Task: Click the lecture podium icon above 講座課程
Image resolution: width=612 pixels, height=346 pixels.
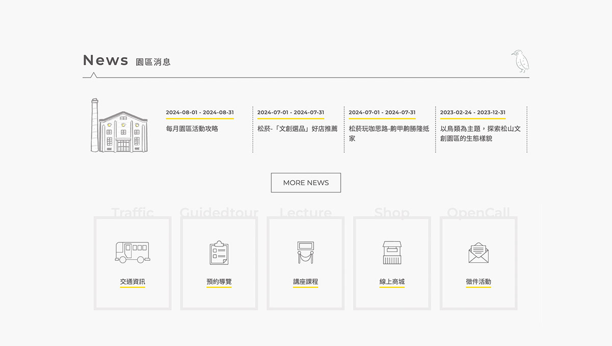Action: click(x=305, y=252)
